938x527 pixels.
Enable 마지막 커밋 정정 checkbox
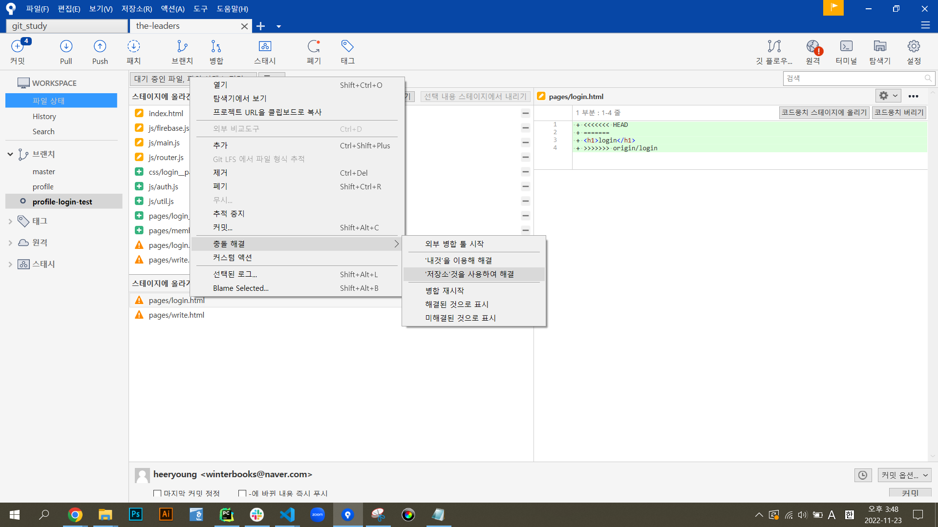[x=157, y=493]
